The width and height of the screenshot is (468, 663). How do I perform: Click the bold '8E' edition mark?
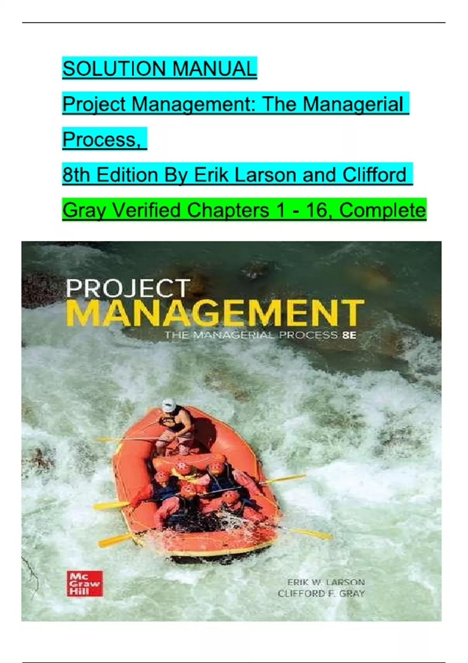point(349,335)
